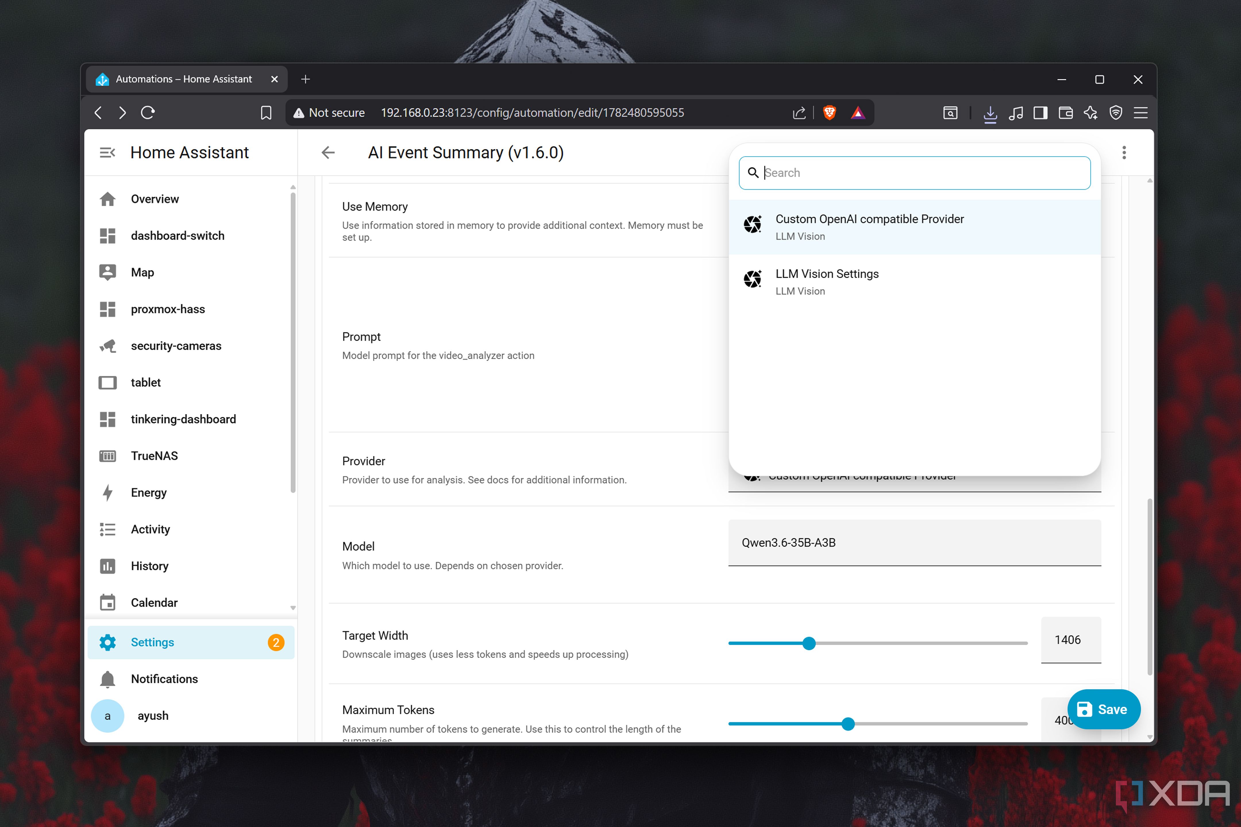This screenshot has height=827, width=1241.
Task: Click the proxmox-hass dashboard icon
Action: pyautogui.click(x=108, y=309)
